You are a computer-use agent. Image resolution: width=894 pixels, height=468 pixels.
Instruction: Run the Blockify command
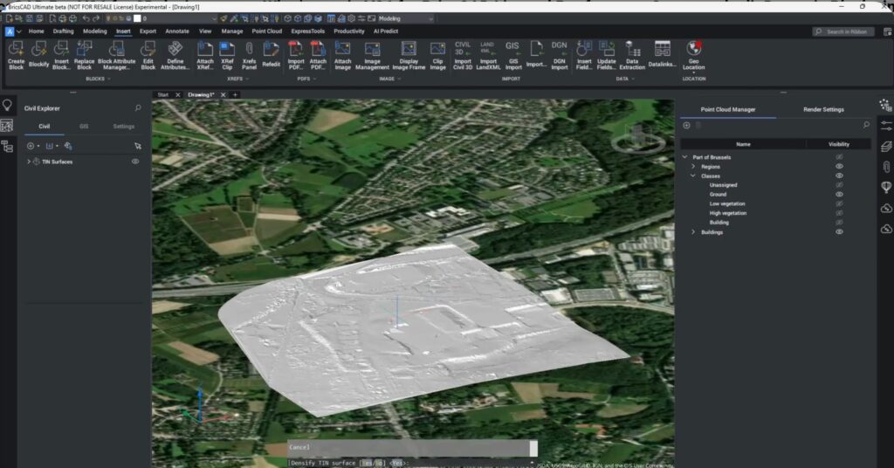point(38,55)
